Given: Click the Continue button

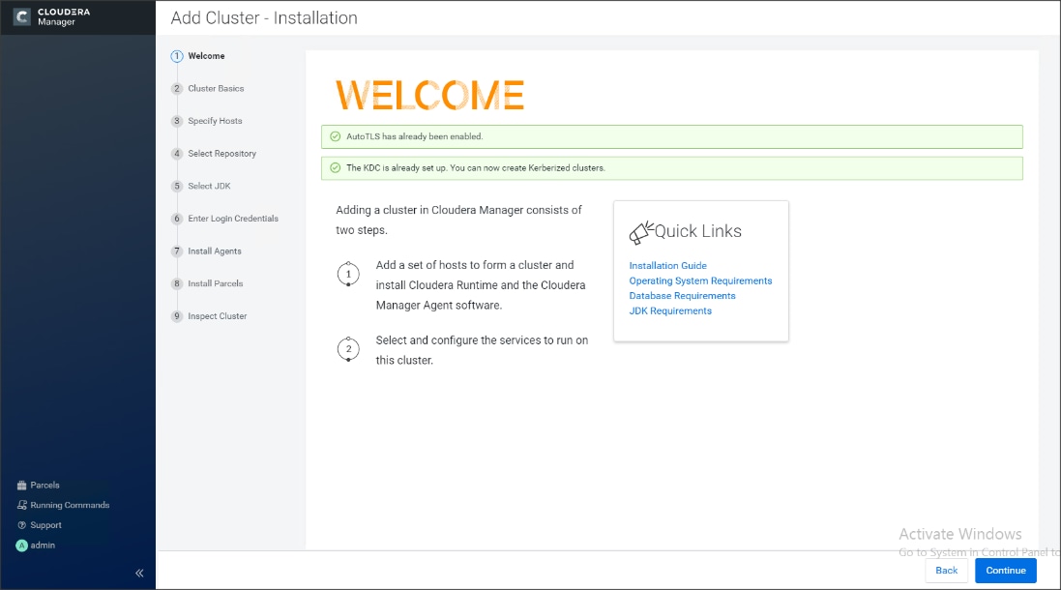Looking at the screenshot, I should pyautogui.click(x=1006, y=571).
